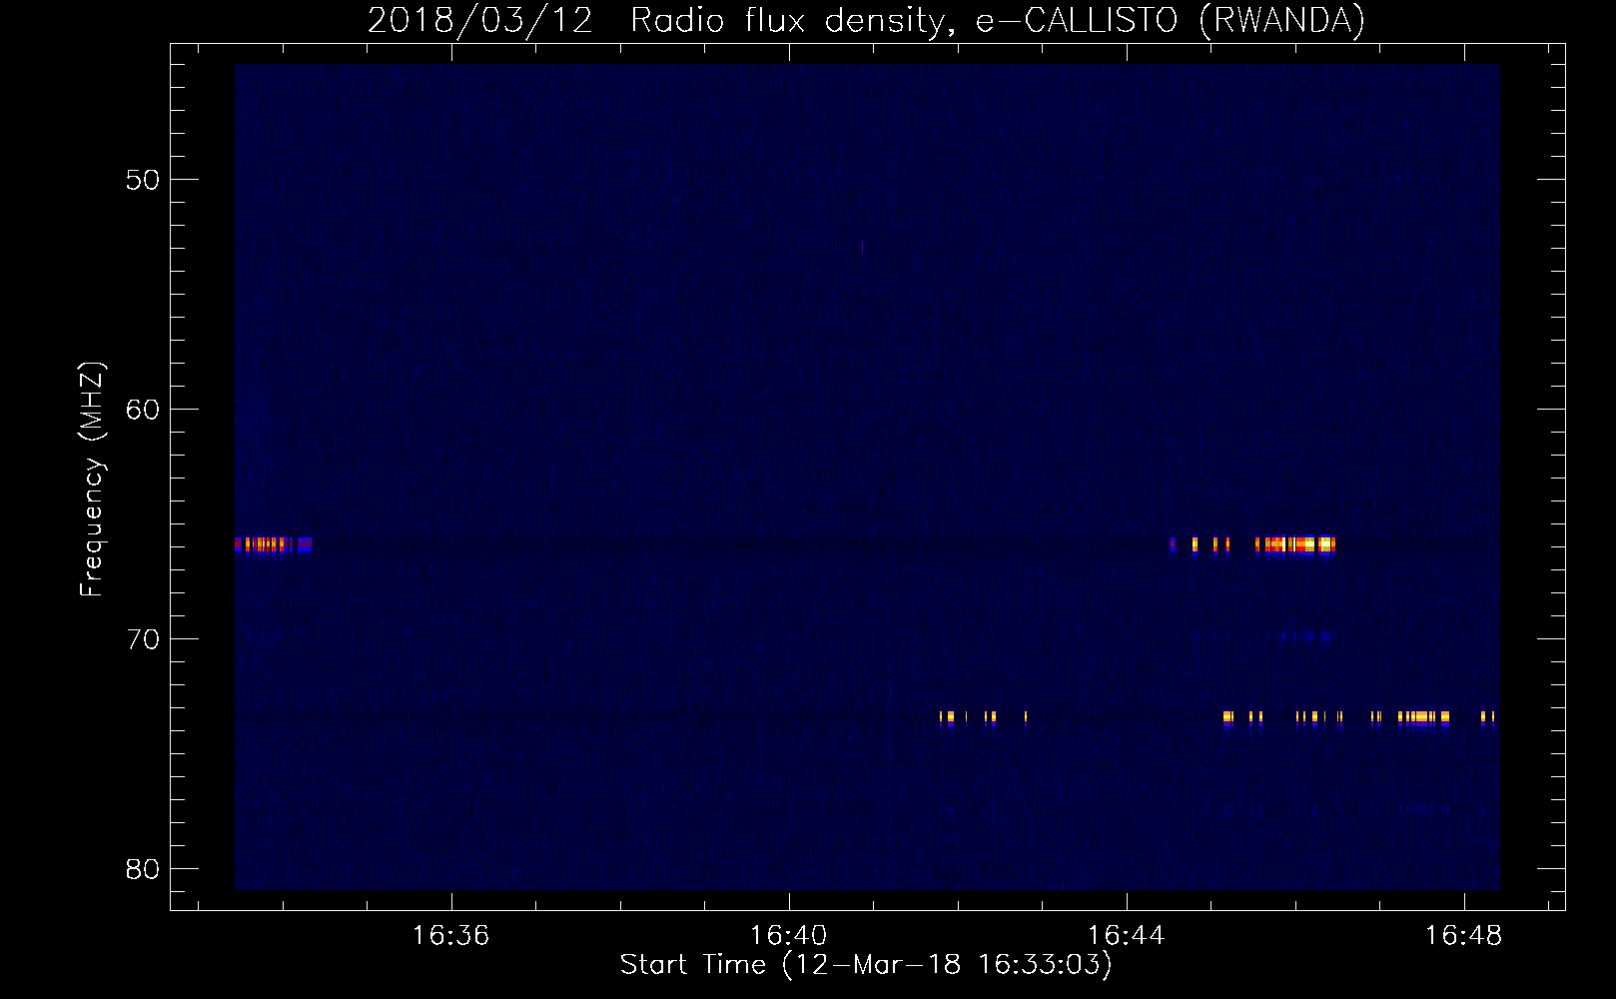This screenshot has height=999, width=1616.
Task: Click the 16:44 time tick label
Action: click(x=1127, y=936)
